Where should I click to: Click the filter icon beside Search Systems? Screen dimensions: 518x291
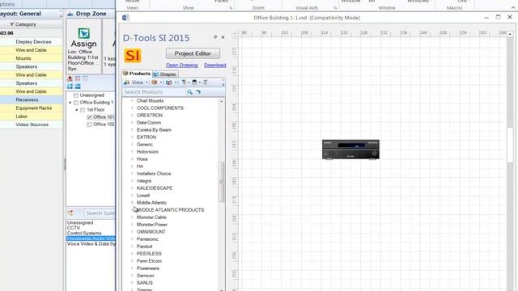(70, 213)
